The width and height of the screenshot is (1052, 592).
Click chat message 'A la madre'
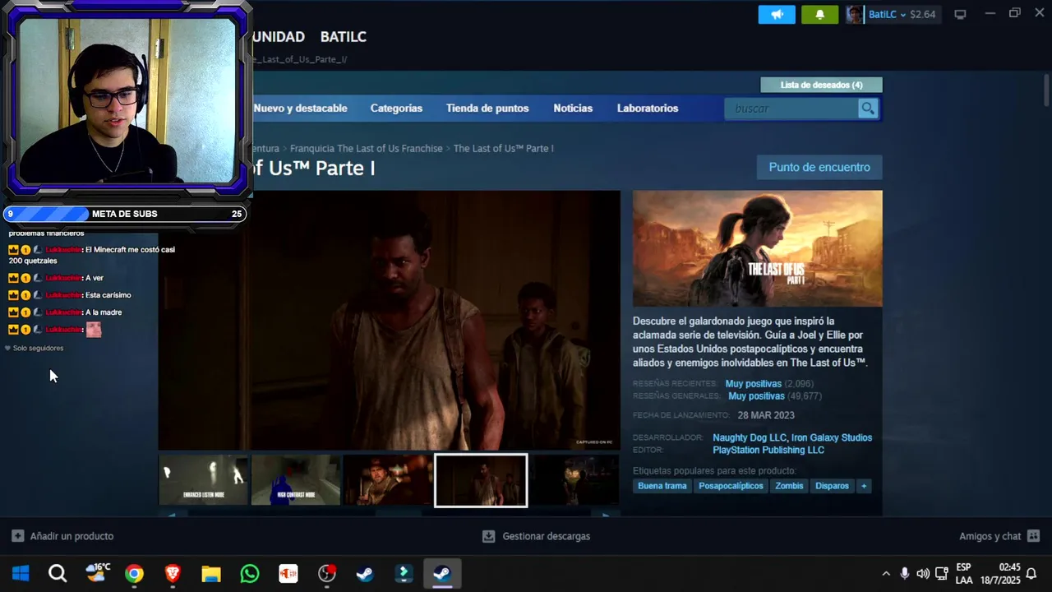[104, 312]
